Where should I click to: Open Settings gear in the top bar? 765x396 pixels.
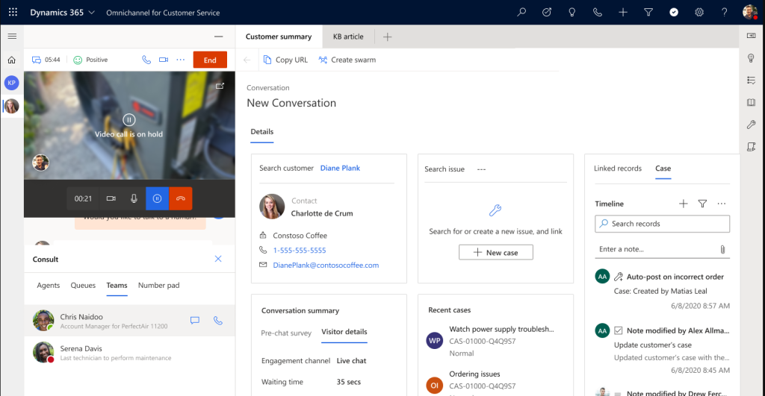(x=699, y=13)
